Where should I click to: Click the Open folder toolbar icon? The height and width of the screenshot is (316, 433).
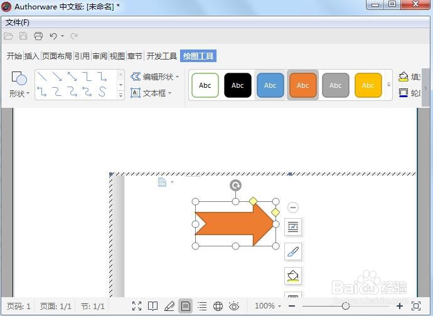pyautogui.click(x=8, y=36)
